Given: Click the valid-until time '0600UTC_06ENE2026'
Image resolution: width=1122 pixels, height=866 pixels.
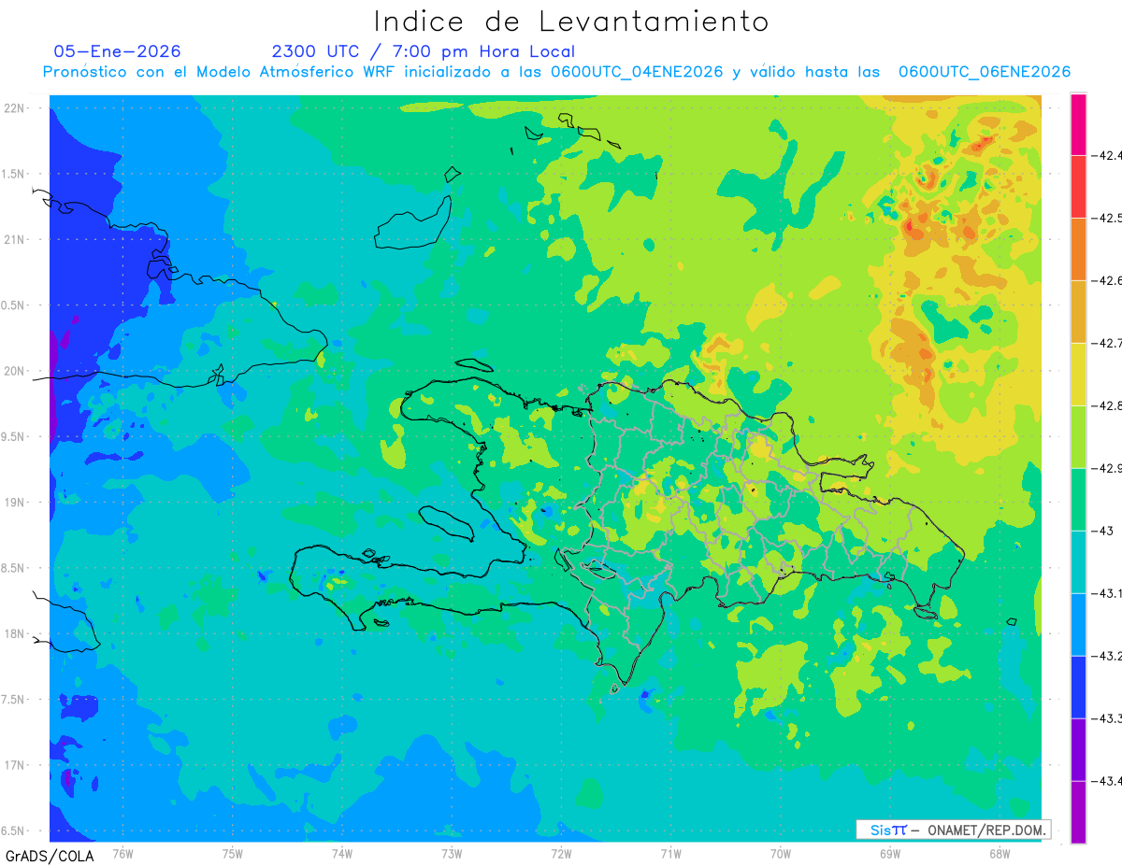Looking at the screenshot, I should tap(985, 72).
